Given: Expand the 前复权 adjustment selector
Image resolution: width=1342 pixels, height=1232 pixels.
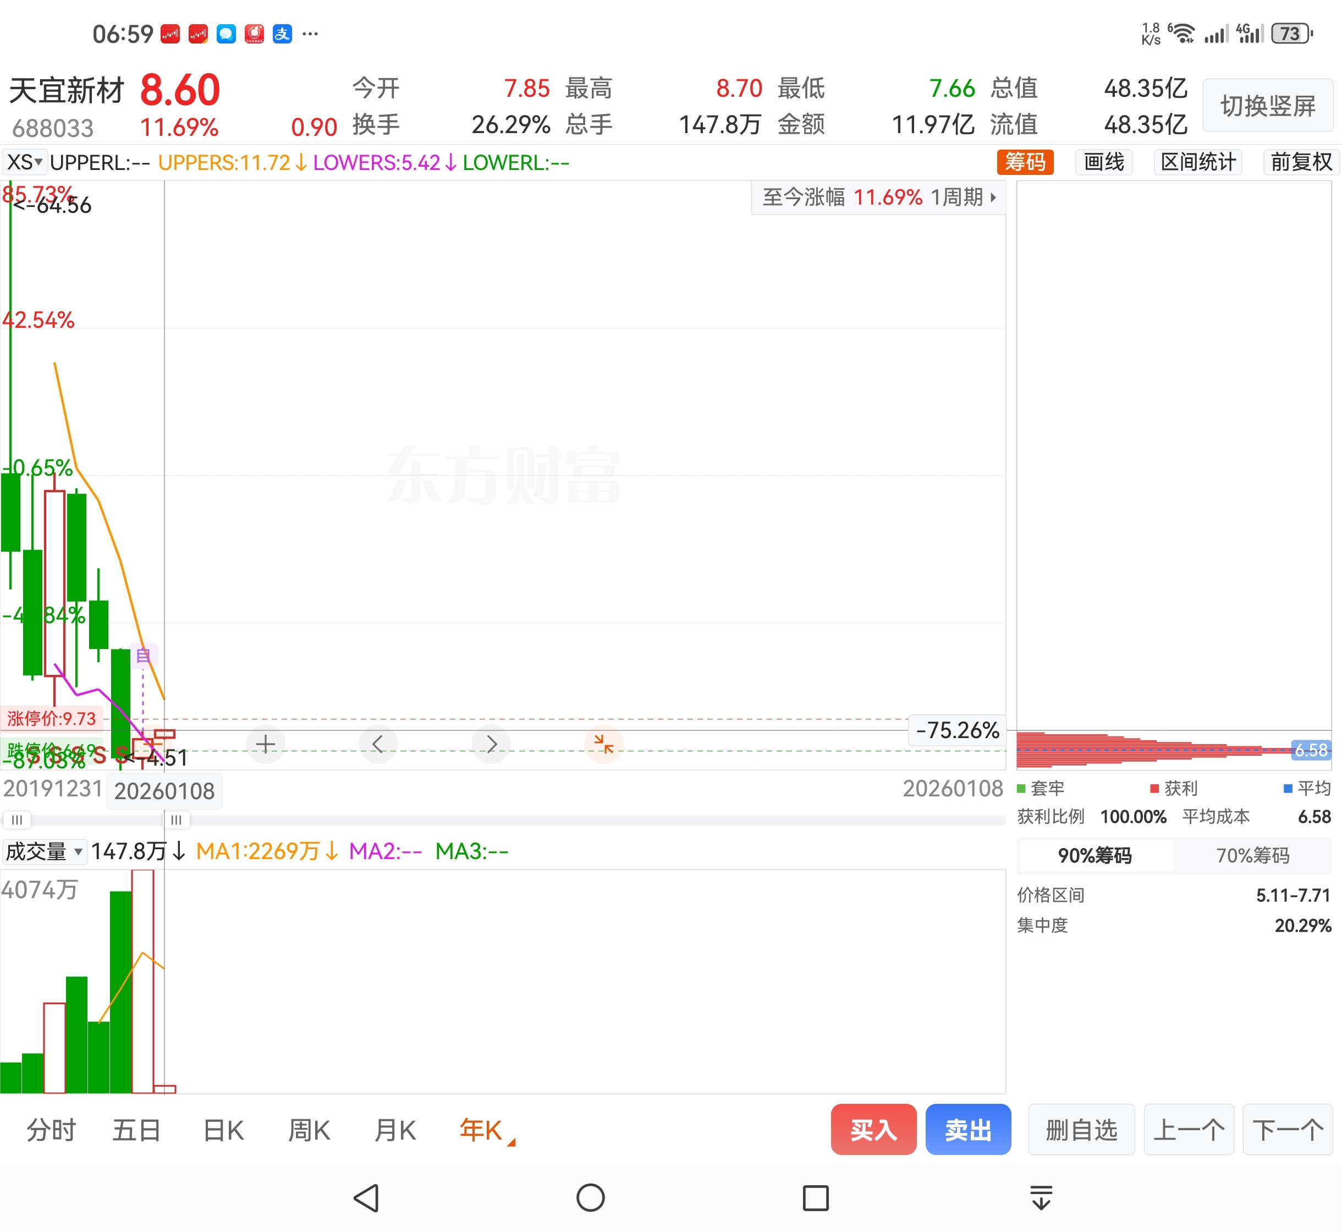Looking at the screenshot, I should click(1301, 162).
